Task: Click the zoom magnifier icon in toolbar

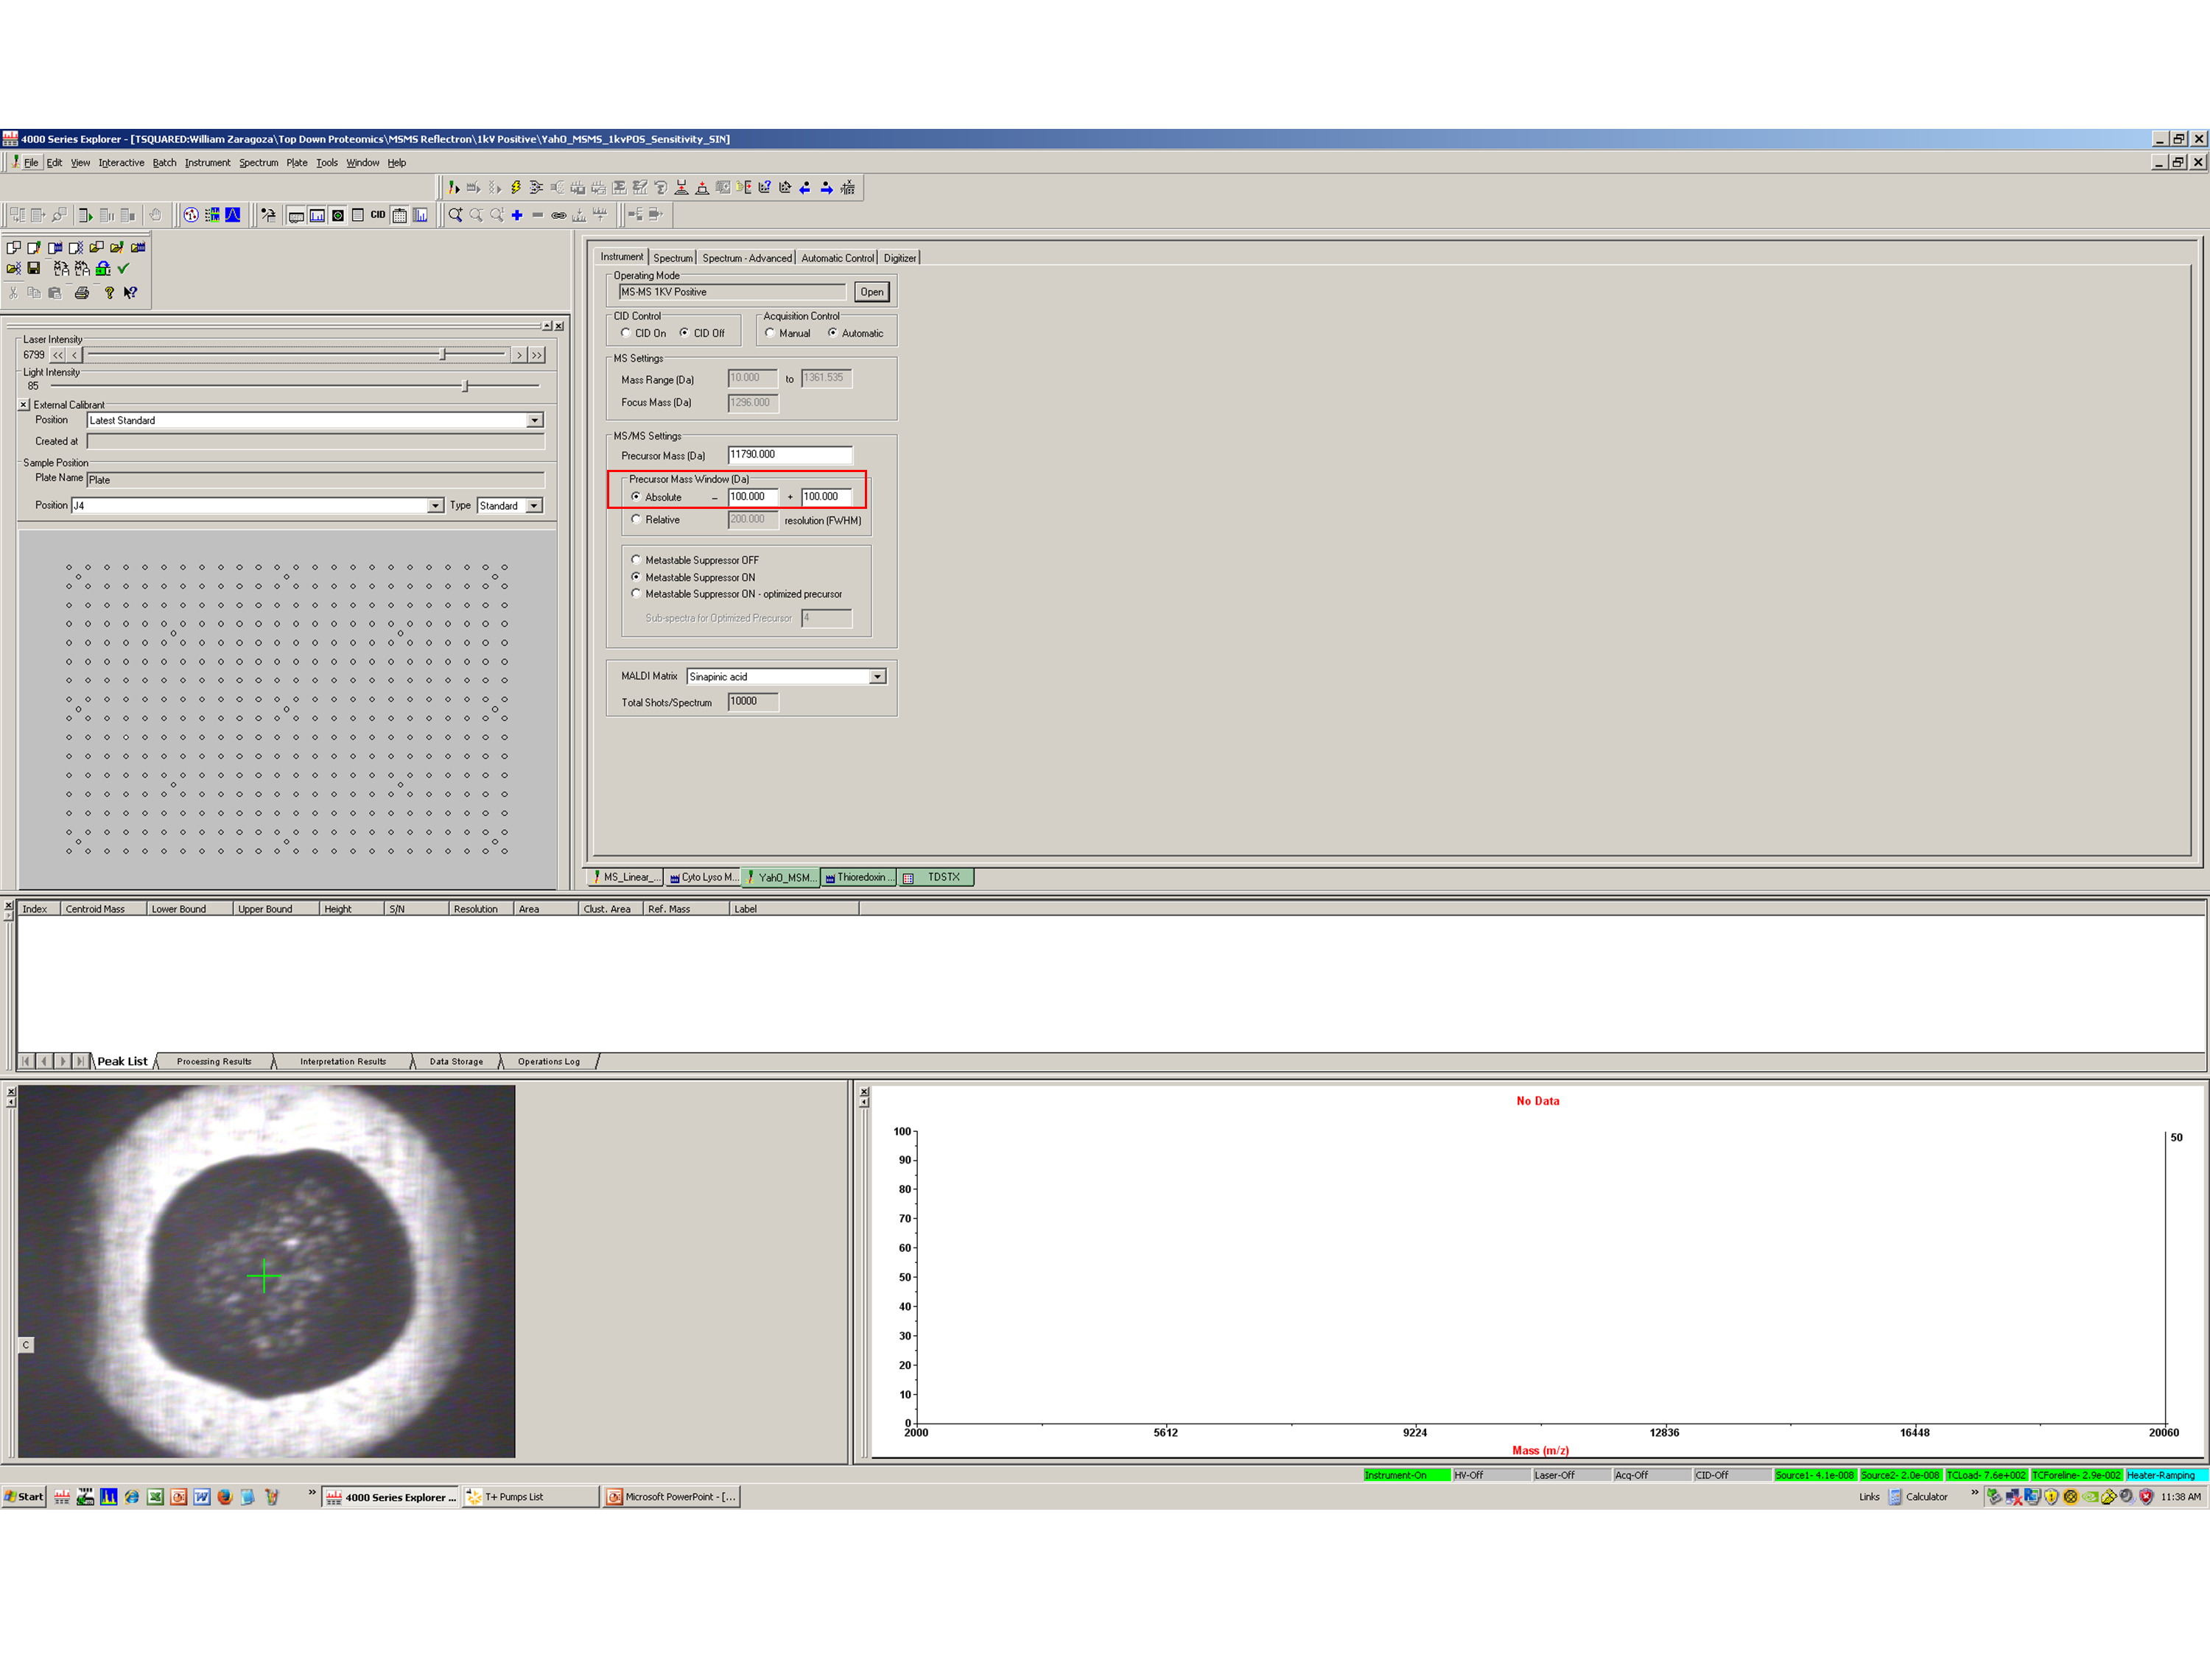Action: click(455, 215)
